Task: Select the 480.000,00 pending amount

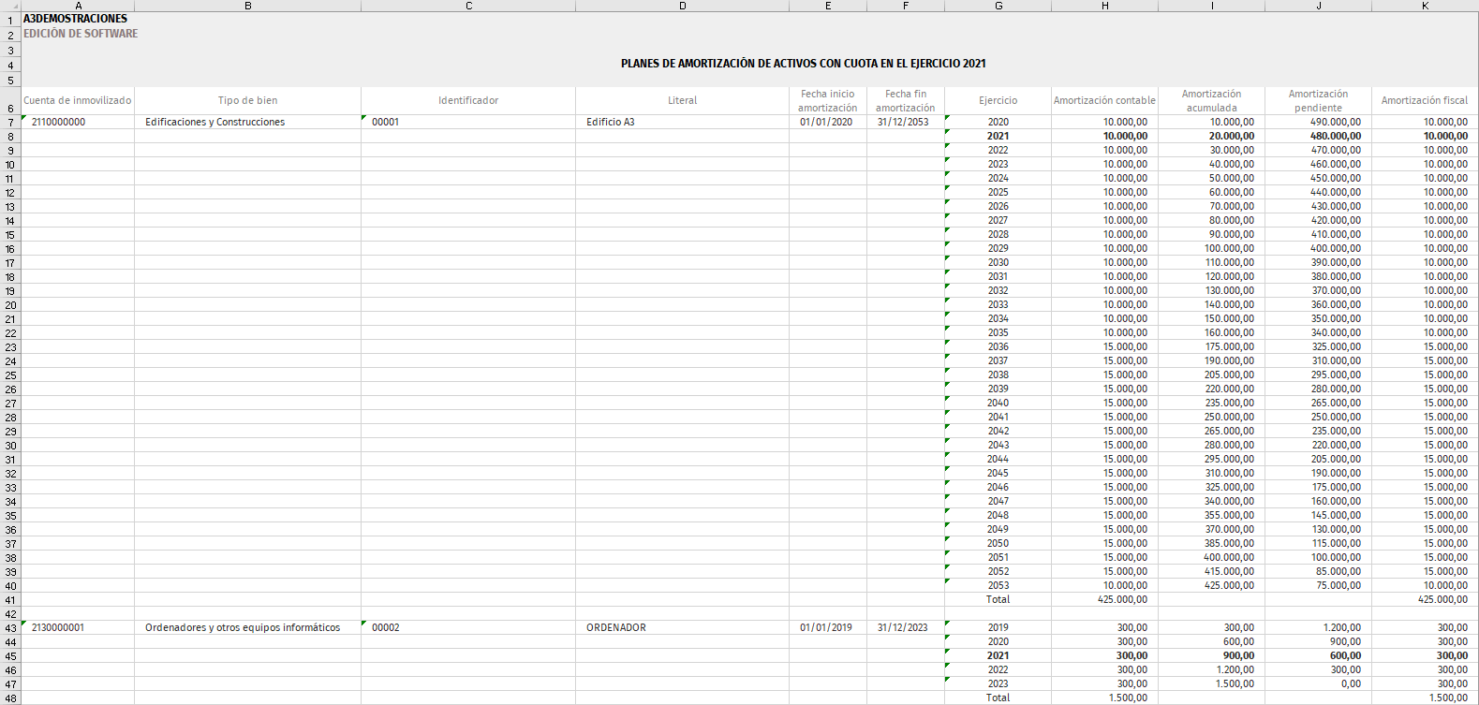Action: 1318,136
